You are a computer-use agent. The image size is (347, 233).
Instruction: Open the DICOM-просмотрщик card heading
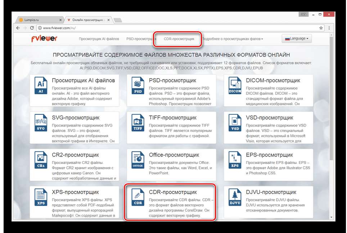pos(273,81)
